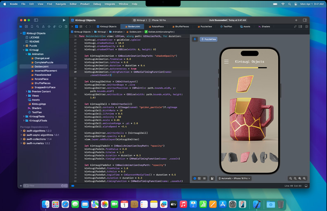The image size is (327, 211).
Task: Zoom the canvas to 100%
Action: (x=295, y=178)
